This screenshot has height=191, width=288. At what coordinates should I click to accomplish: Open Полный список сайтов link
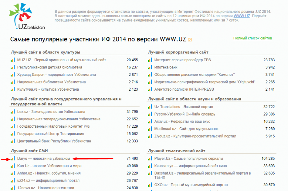tap(253, 38)
